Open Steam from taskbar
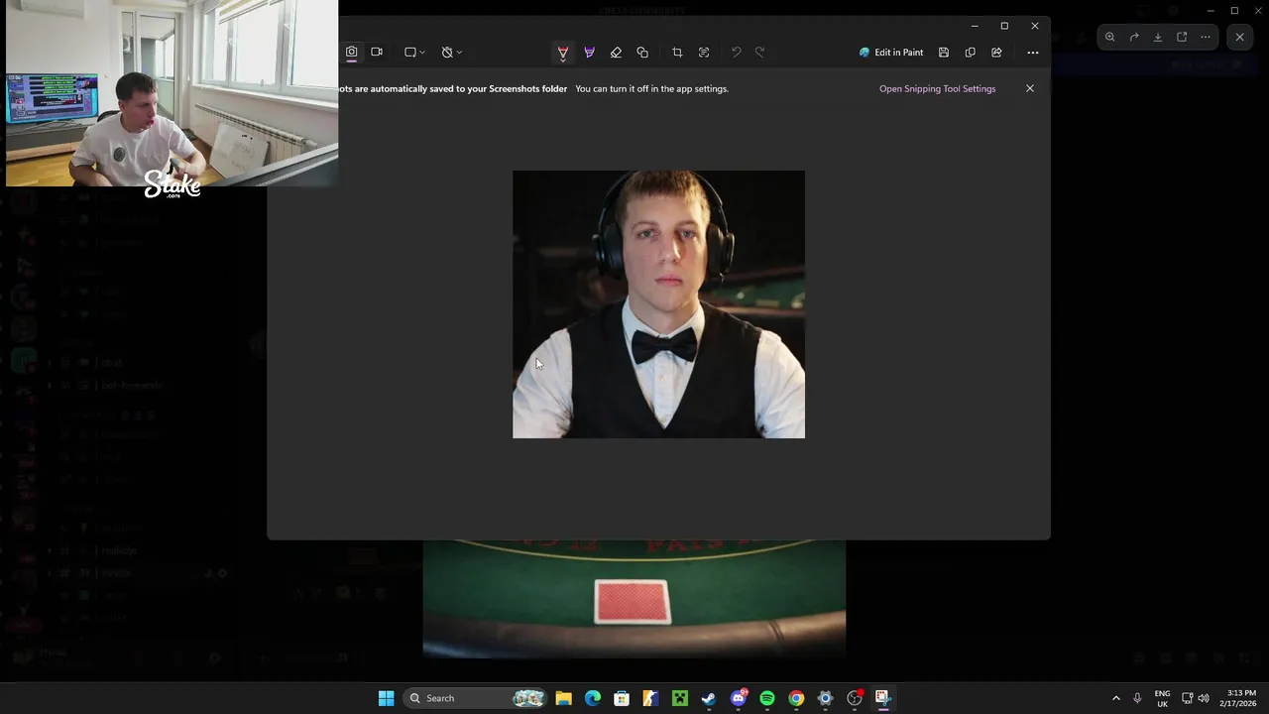The width and height of the screenshot is (1269, 714). 709,698
